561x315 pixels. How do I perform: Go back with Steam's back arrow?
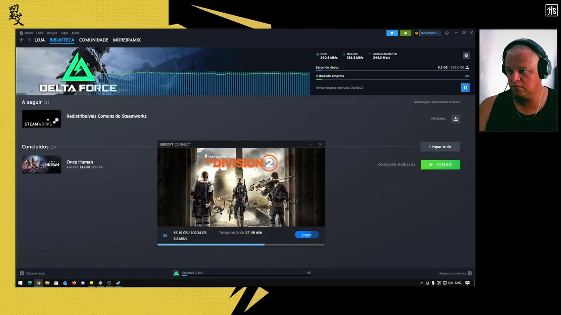[x=21, y=40]
